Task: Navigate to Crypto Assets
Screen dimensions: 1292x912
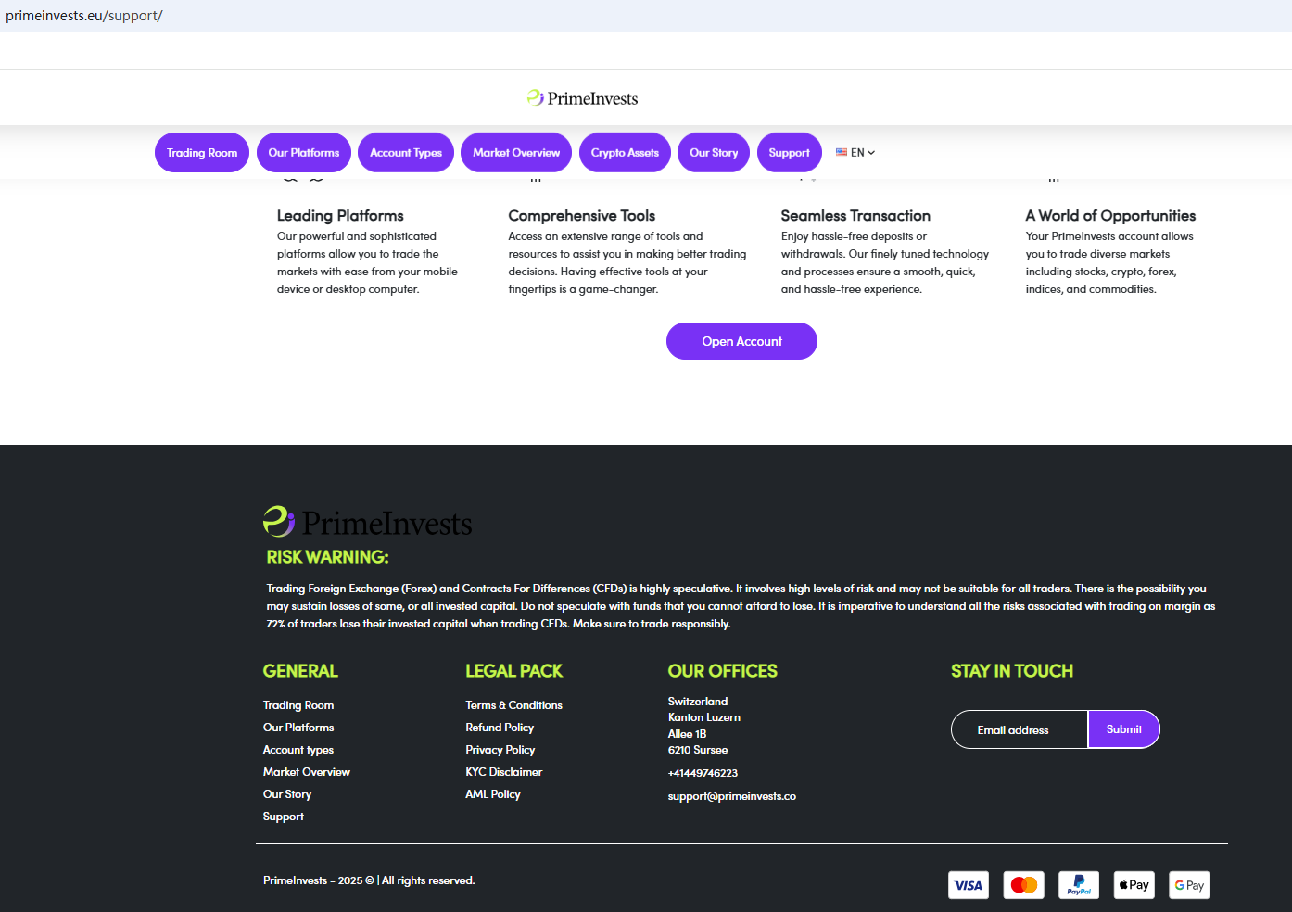Action: tap(625, 153)
